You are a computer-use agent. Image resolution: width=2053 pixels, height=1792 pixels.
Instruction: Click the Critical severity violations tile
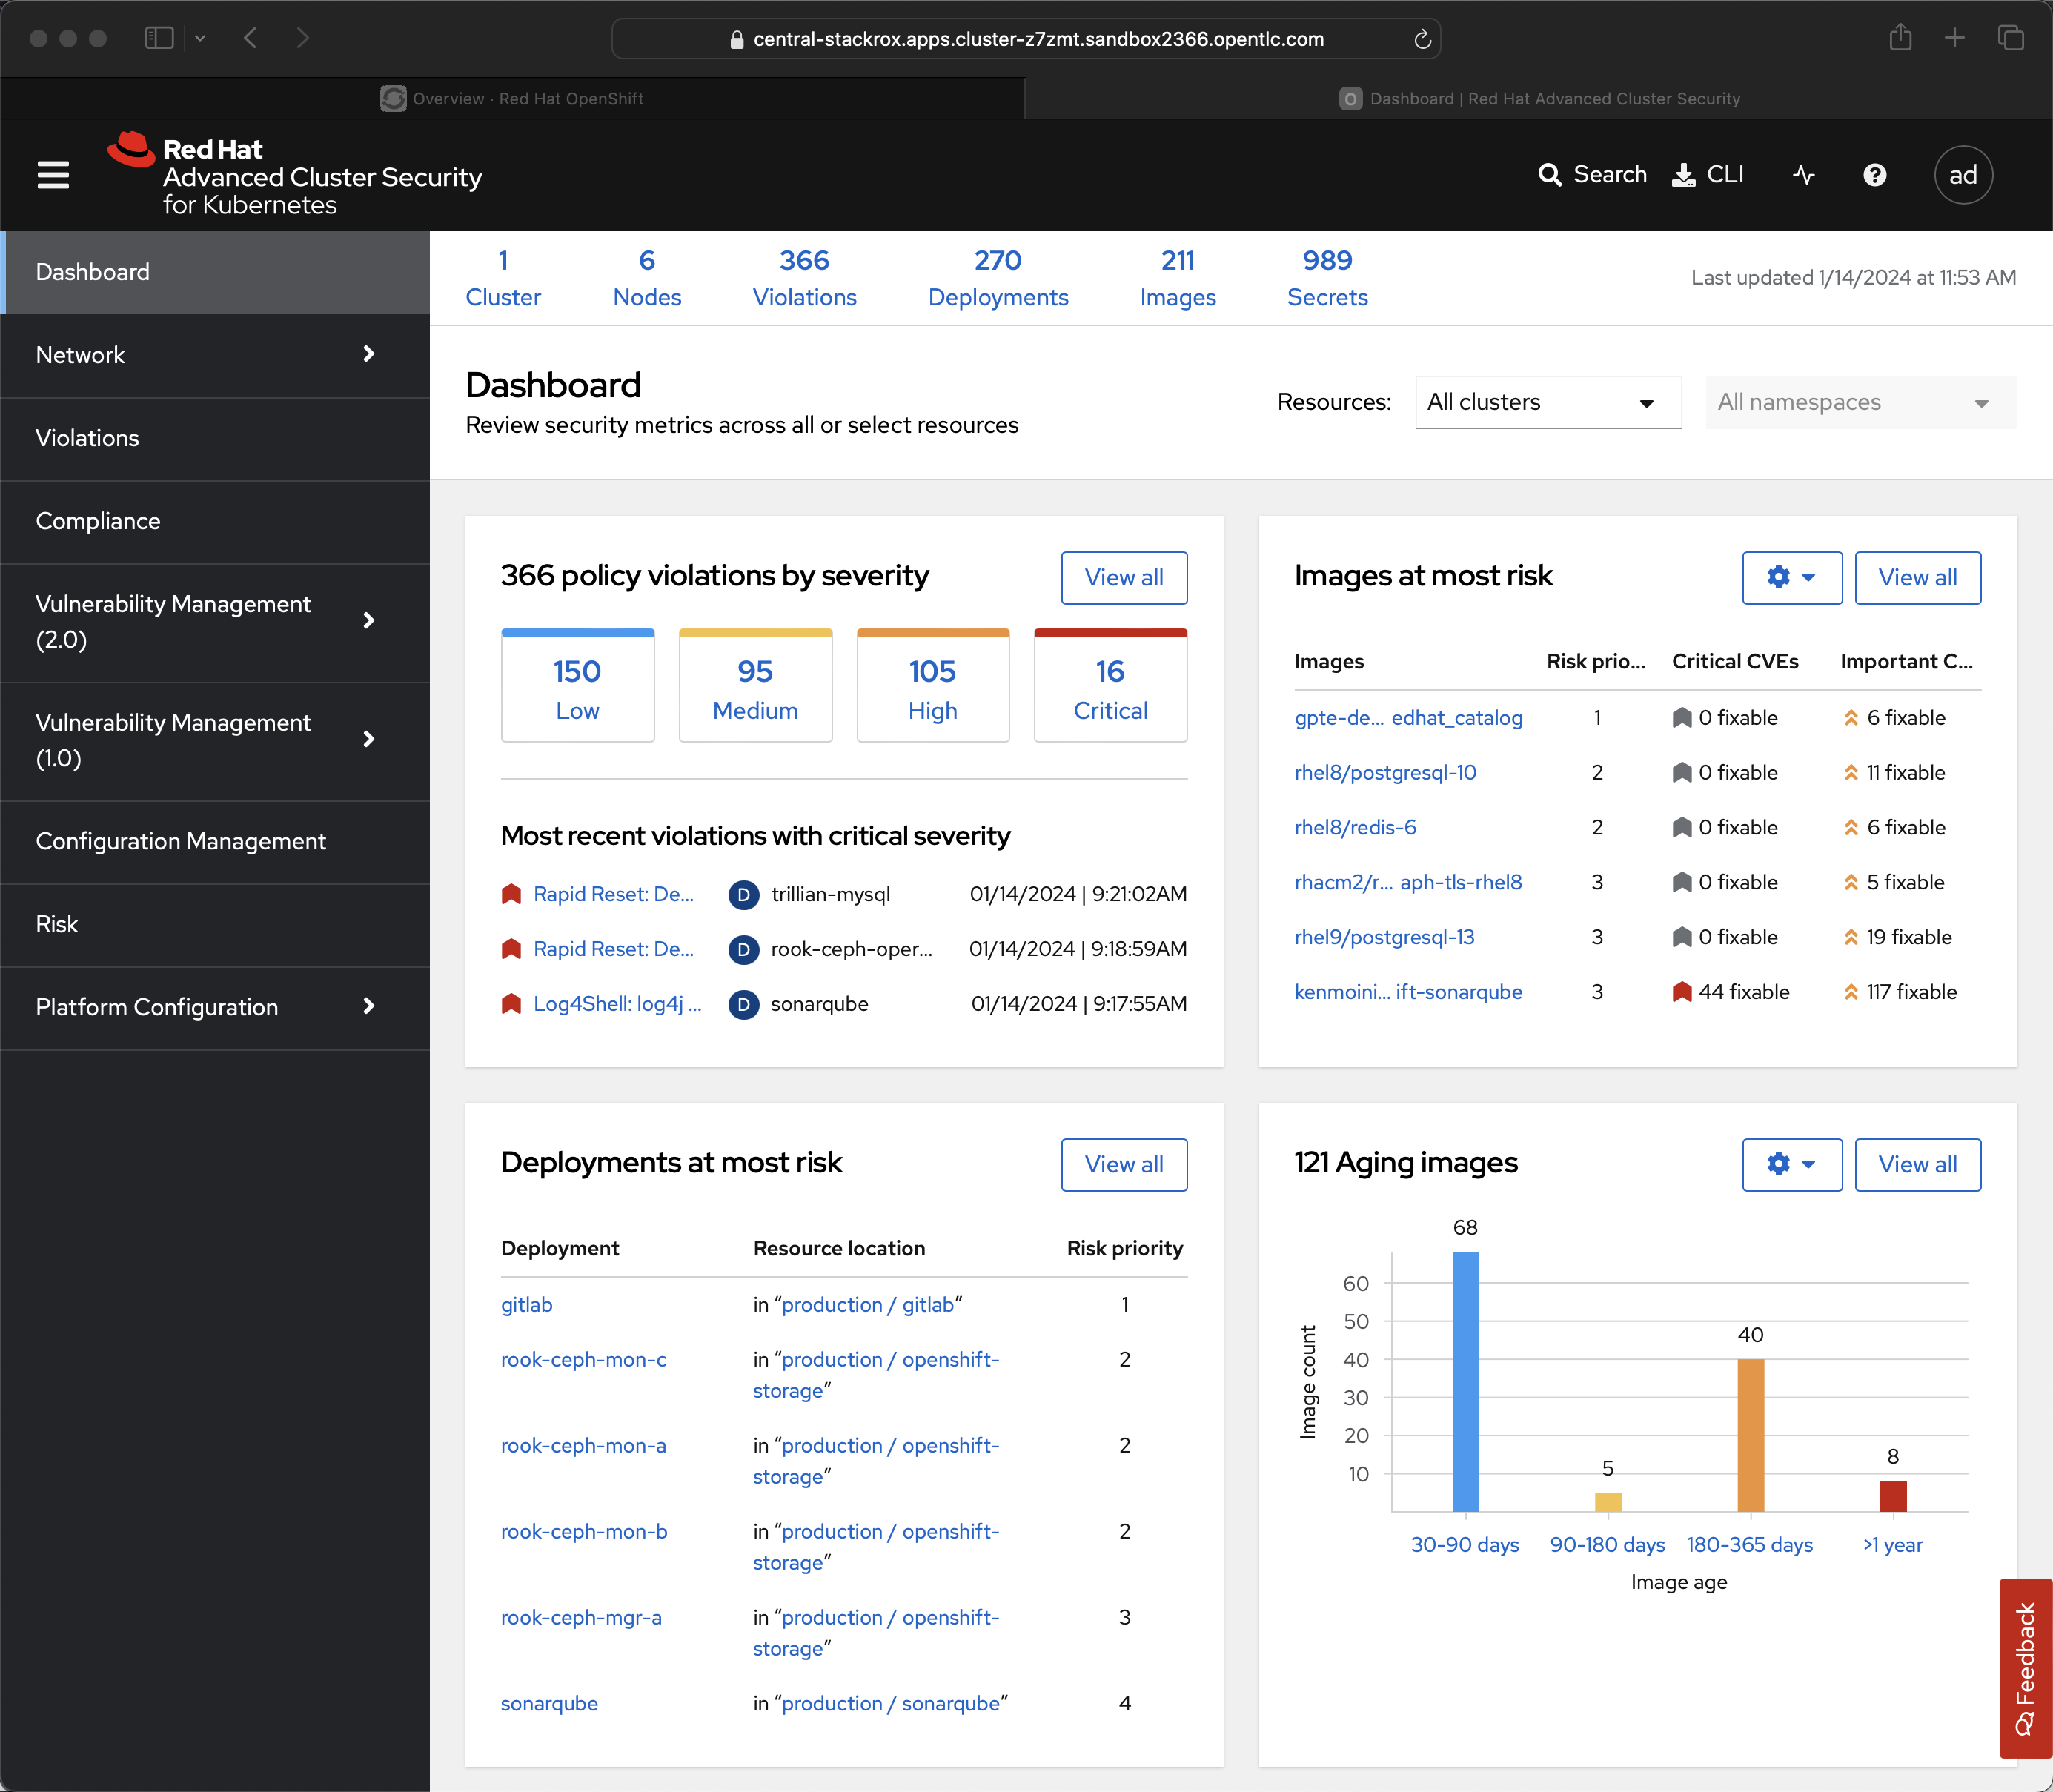coord(1109,688)
